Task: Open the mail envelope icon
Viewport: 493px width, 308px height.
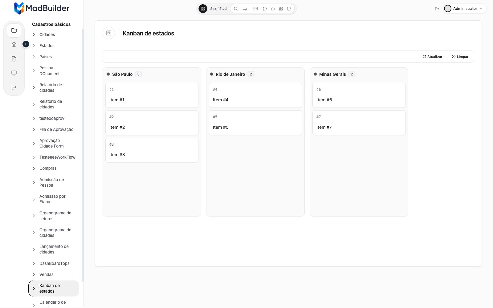Action: point(255,9)
